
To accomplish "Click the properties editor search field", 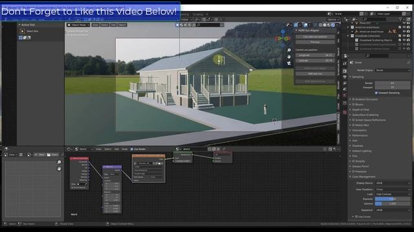I will point(377,56).
